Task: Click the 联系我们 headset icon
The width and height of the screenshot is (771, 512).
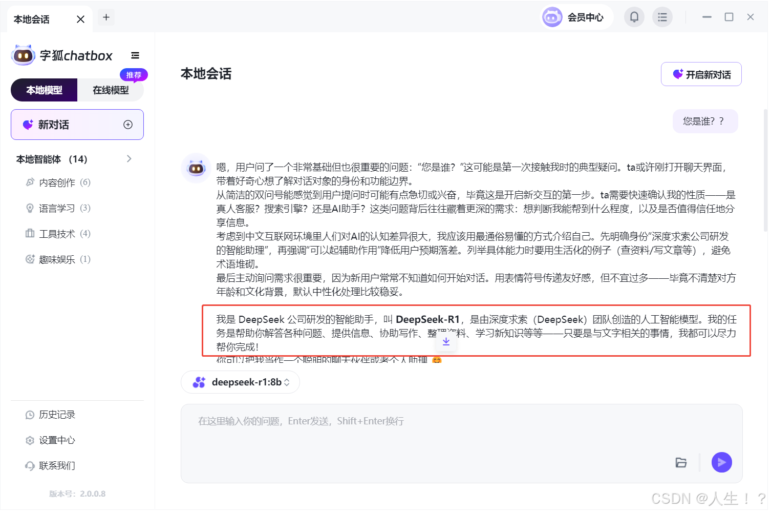Action: point(30,466)
